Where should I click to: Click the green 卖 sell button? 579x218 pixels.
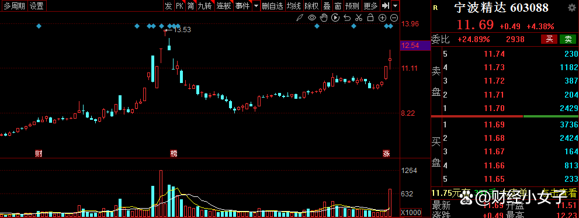[568, 39]
